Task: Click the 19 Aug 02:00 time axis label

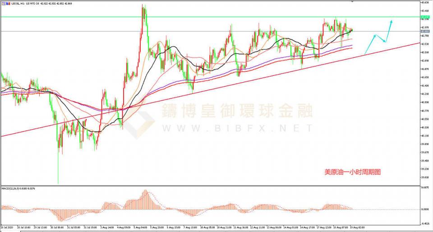Action: point(356,227)
